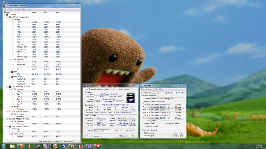This screenshot has width=266, height=149.
Task: Click the Windows Start orb
Action: click(4, 146)
